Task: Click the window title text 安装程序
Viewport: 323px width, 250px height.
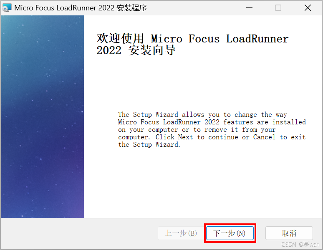Action: (131, 8)
